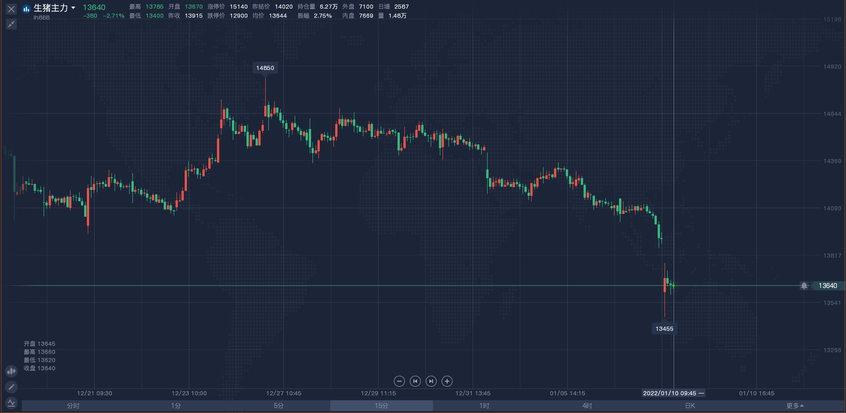
Task: Click the price alert bell icon
Action: [x=804, y=286]
